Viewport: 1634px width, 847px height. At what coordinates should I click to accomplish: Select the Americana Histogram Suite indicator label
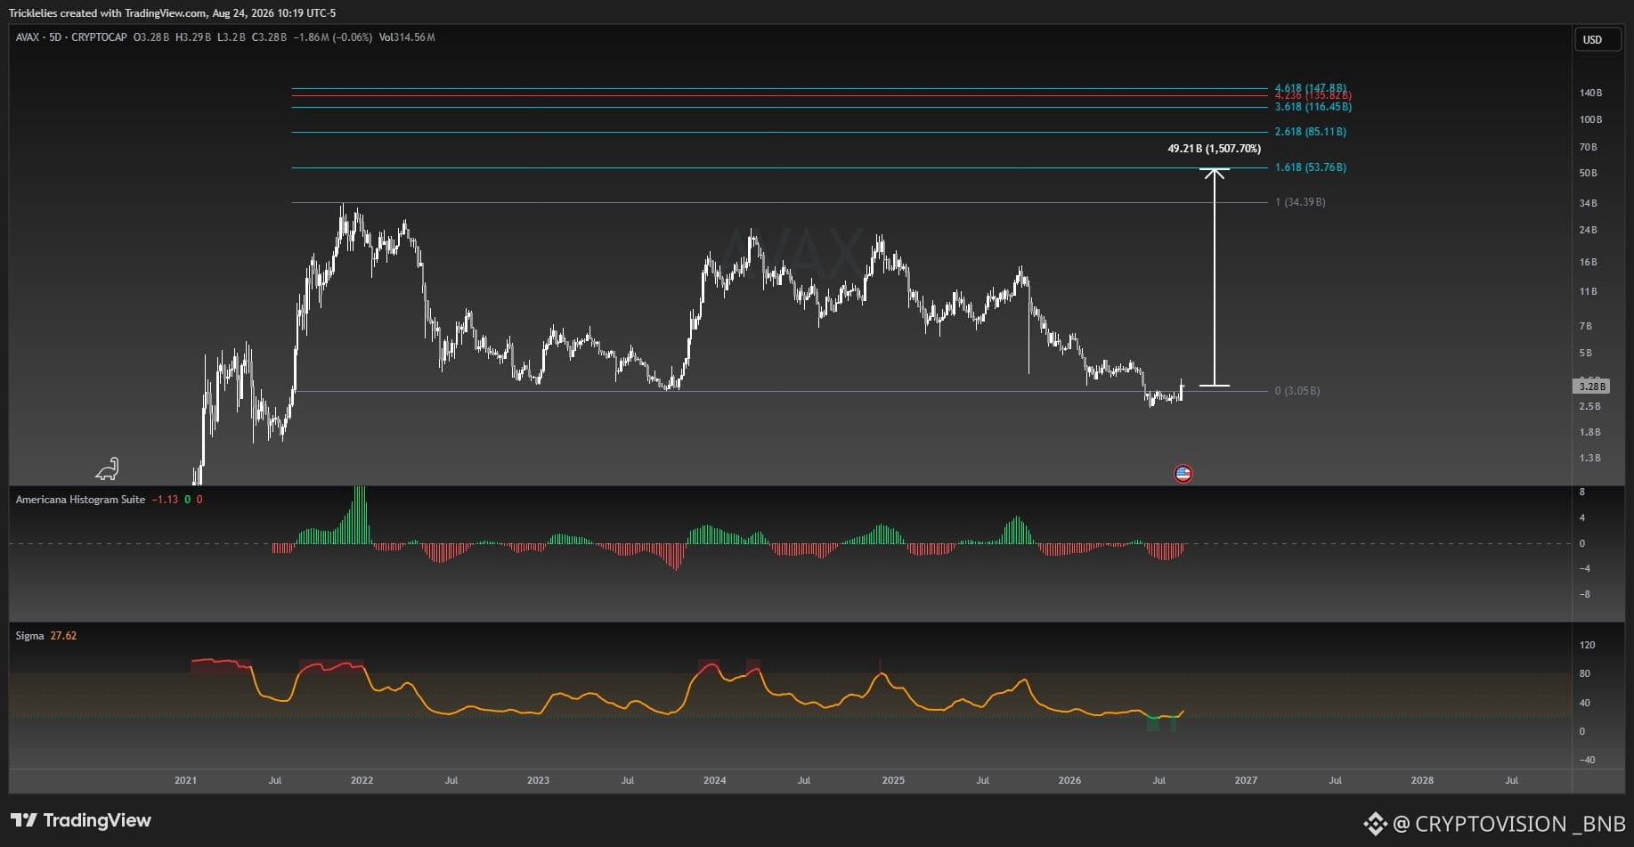click(x=80, y=500)
